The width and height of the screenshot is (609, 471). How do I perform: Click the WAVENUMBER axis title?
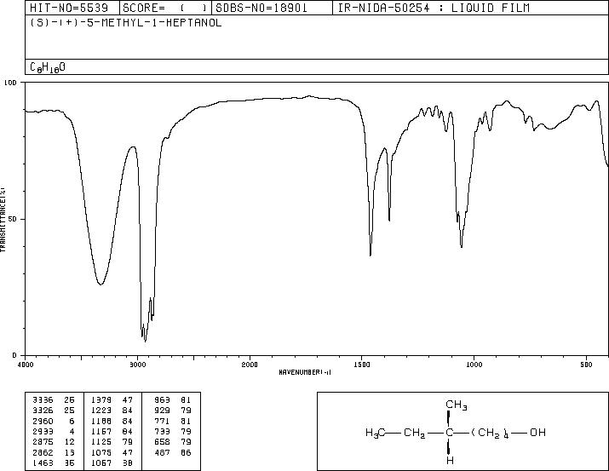tap(305, 372)
